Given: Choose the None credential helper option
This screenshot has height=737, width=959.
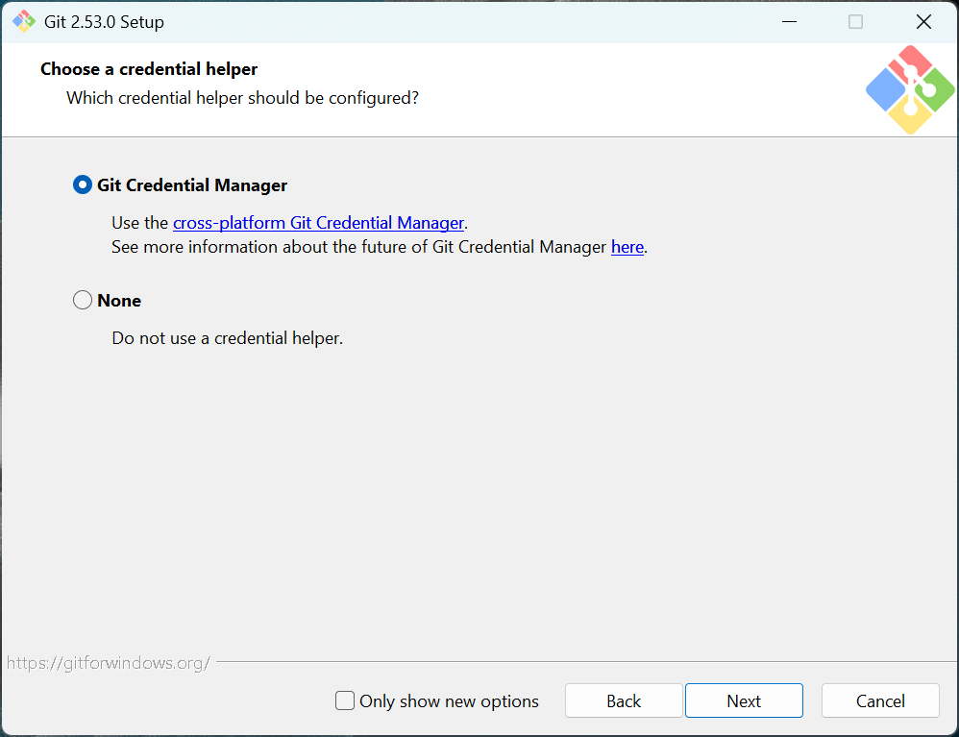Looking at the screenshot, I should pos(83,300).
